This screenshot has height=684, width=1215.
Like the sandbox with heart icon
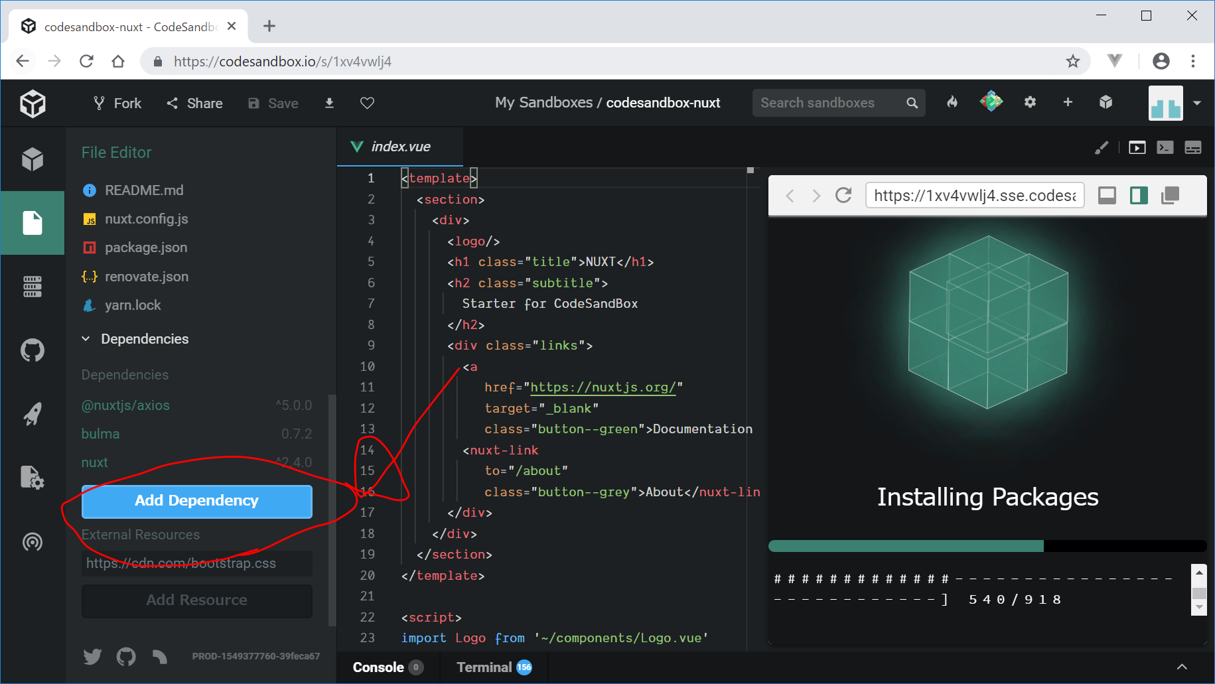[x=367, y=103]
